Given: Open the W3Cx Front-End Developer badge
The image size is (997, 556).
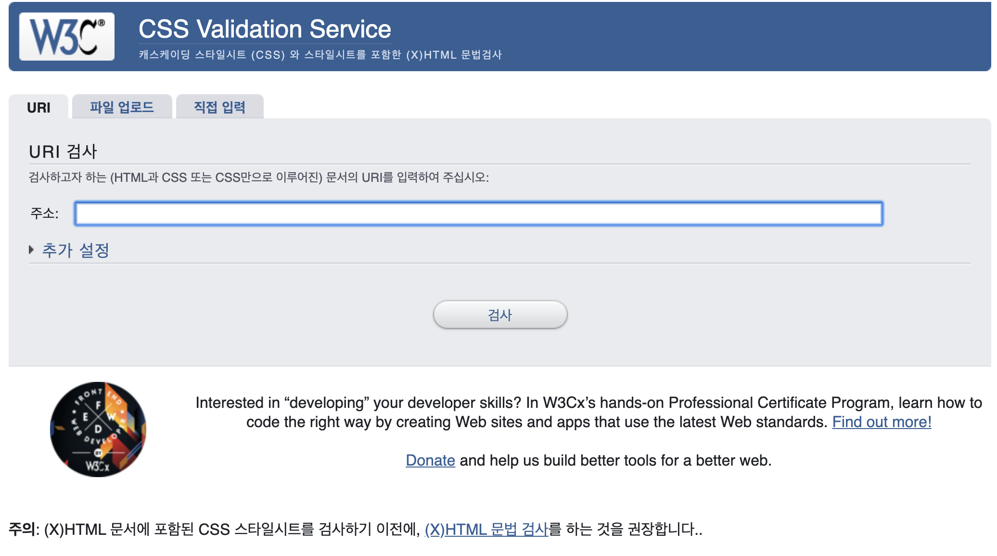Looking at the screenshot, I should pyautogui.click(x=98, y=429).
